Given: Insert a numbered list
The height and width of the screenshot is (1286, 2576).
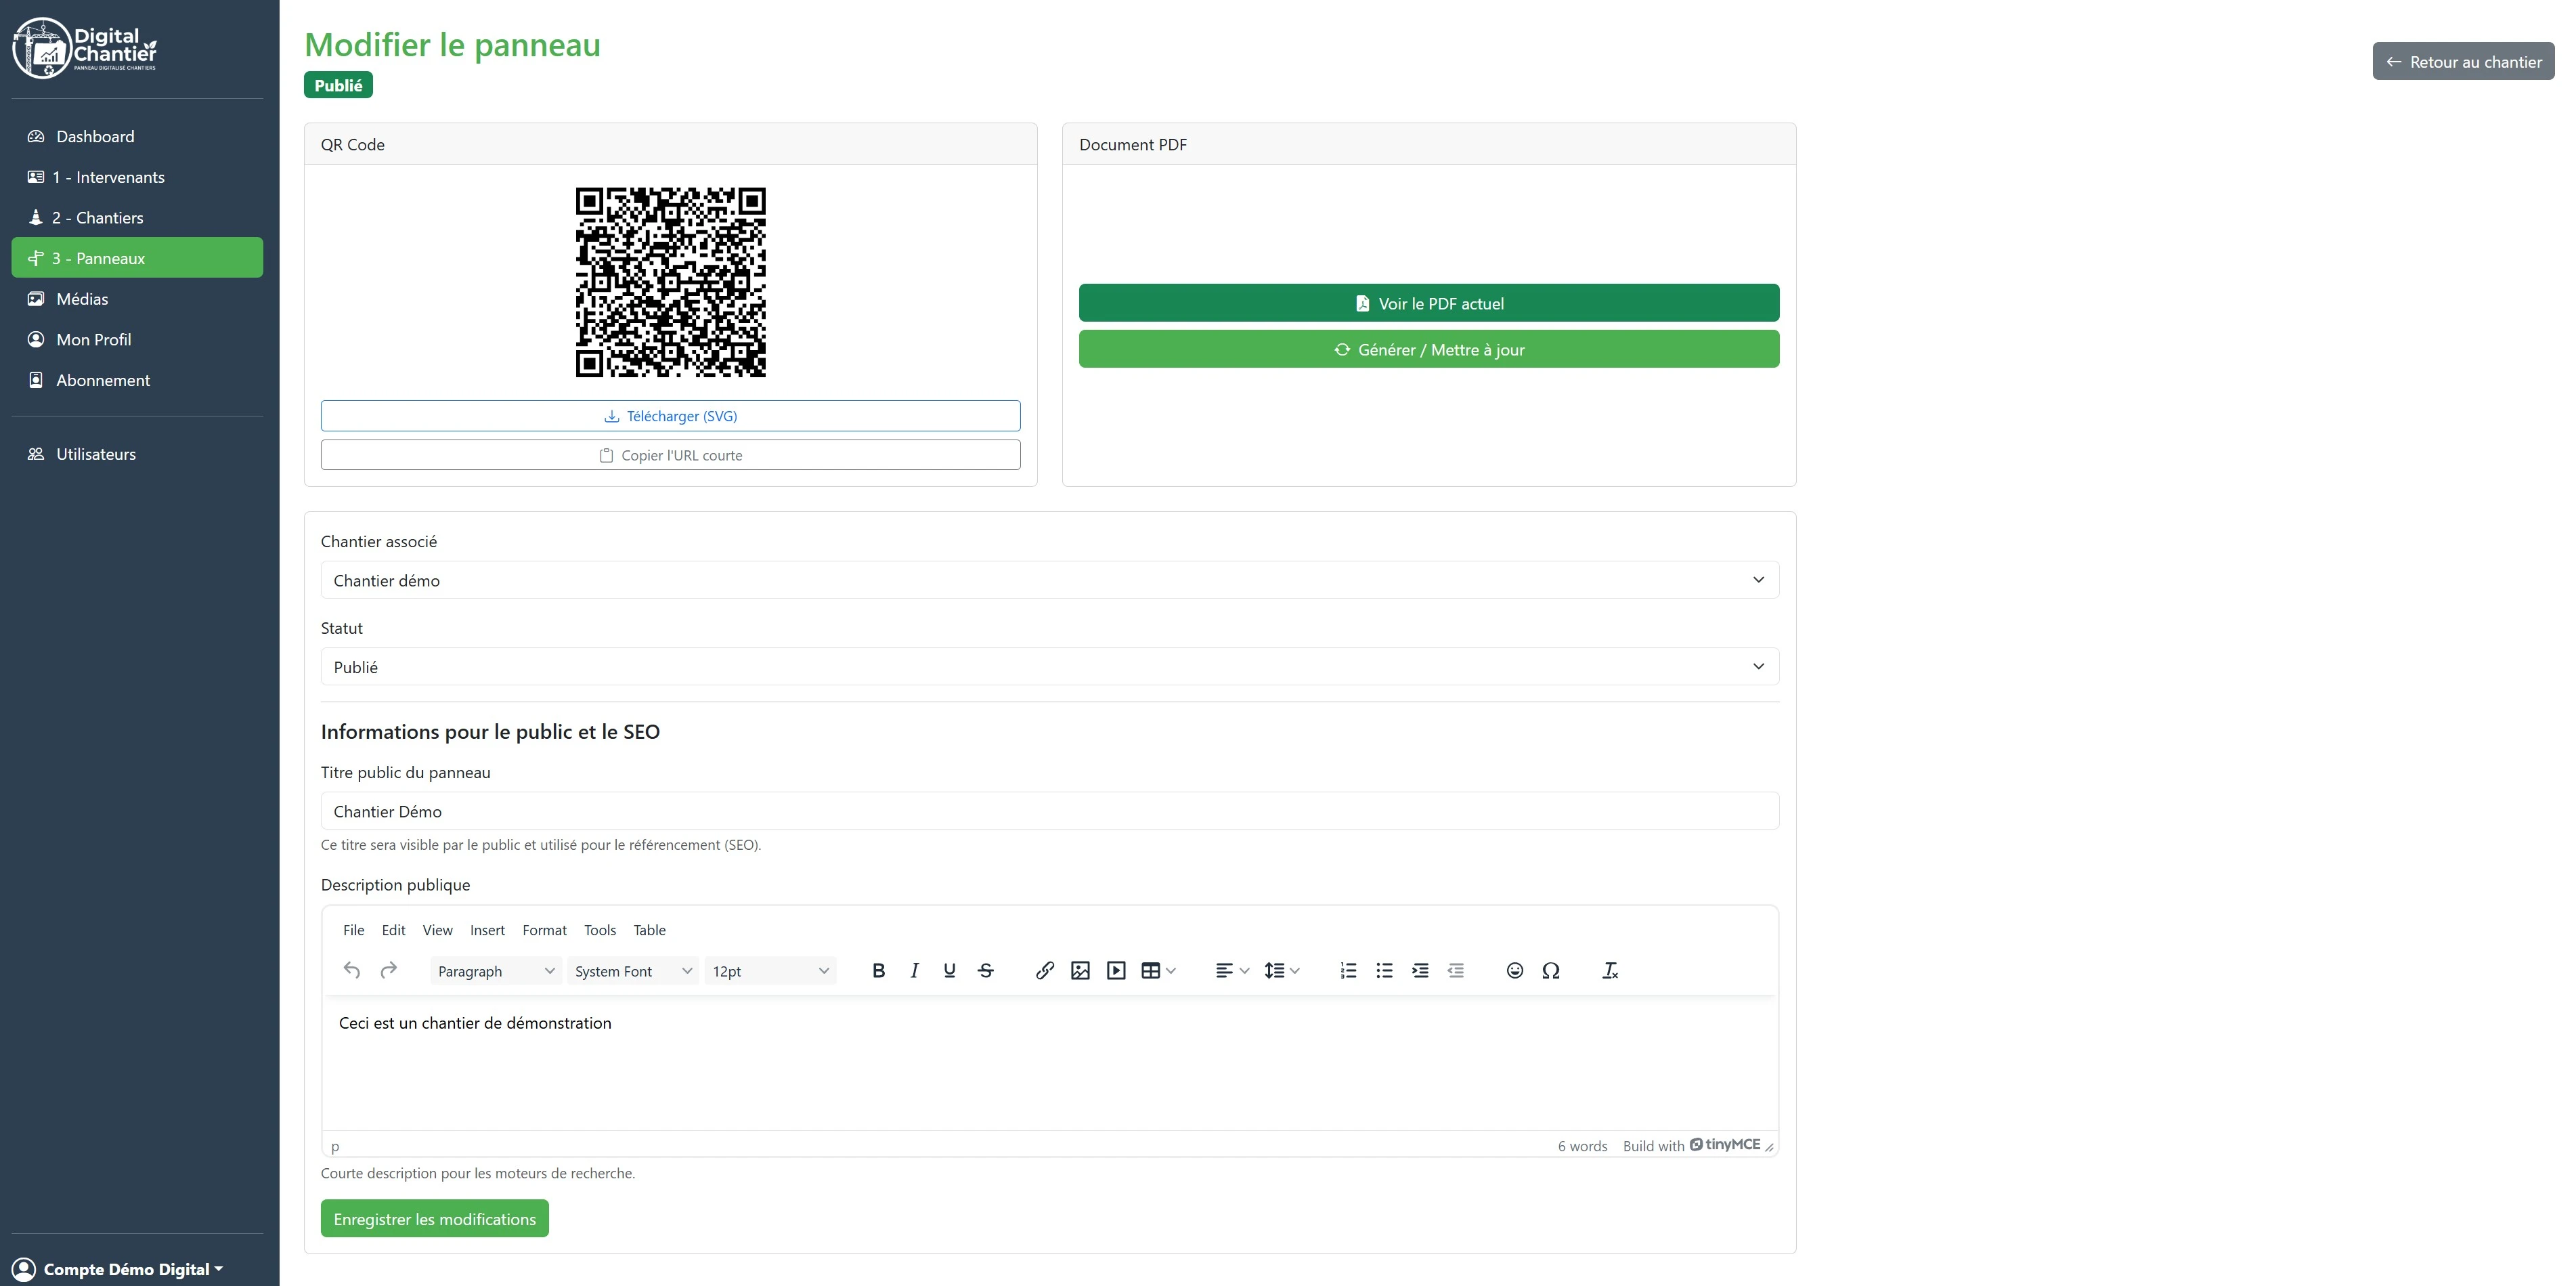Looking at the screenshot, I should click(x=1348, y=970).
